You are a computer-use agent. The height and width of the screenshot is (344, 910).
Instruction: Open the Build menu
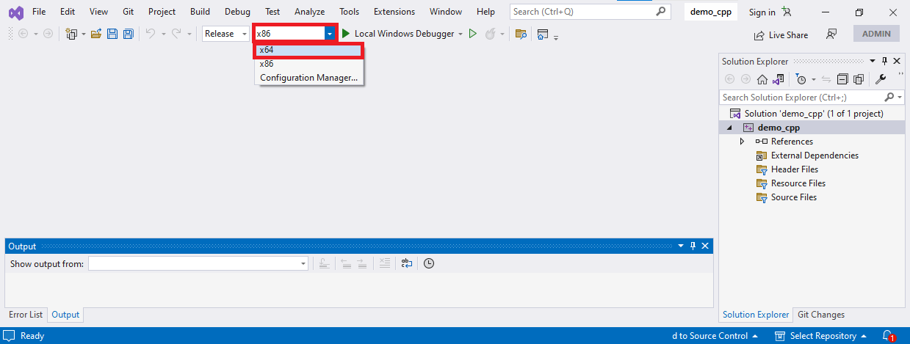(x=200, y=12)
